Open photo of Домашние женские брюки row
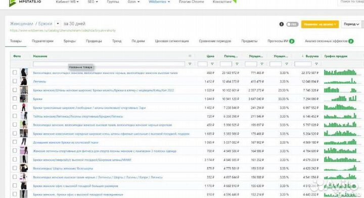 tap(24, 142)
